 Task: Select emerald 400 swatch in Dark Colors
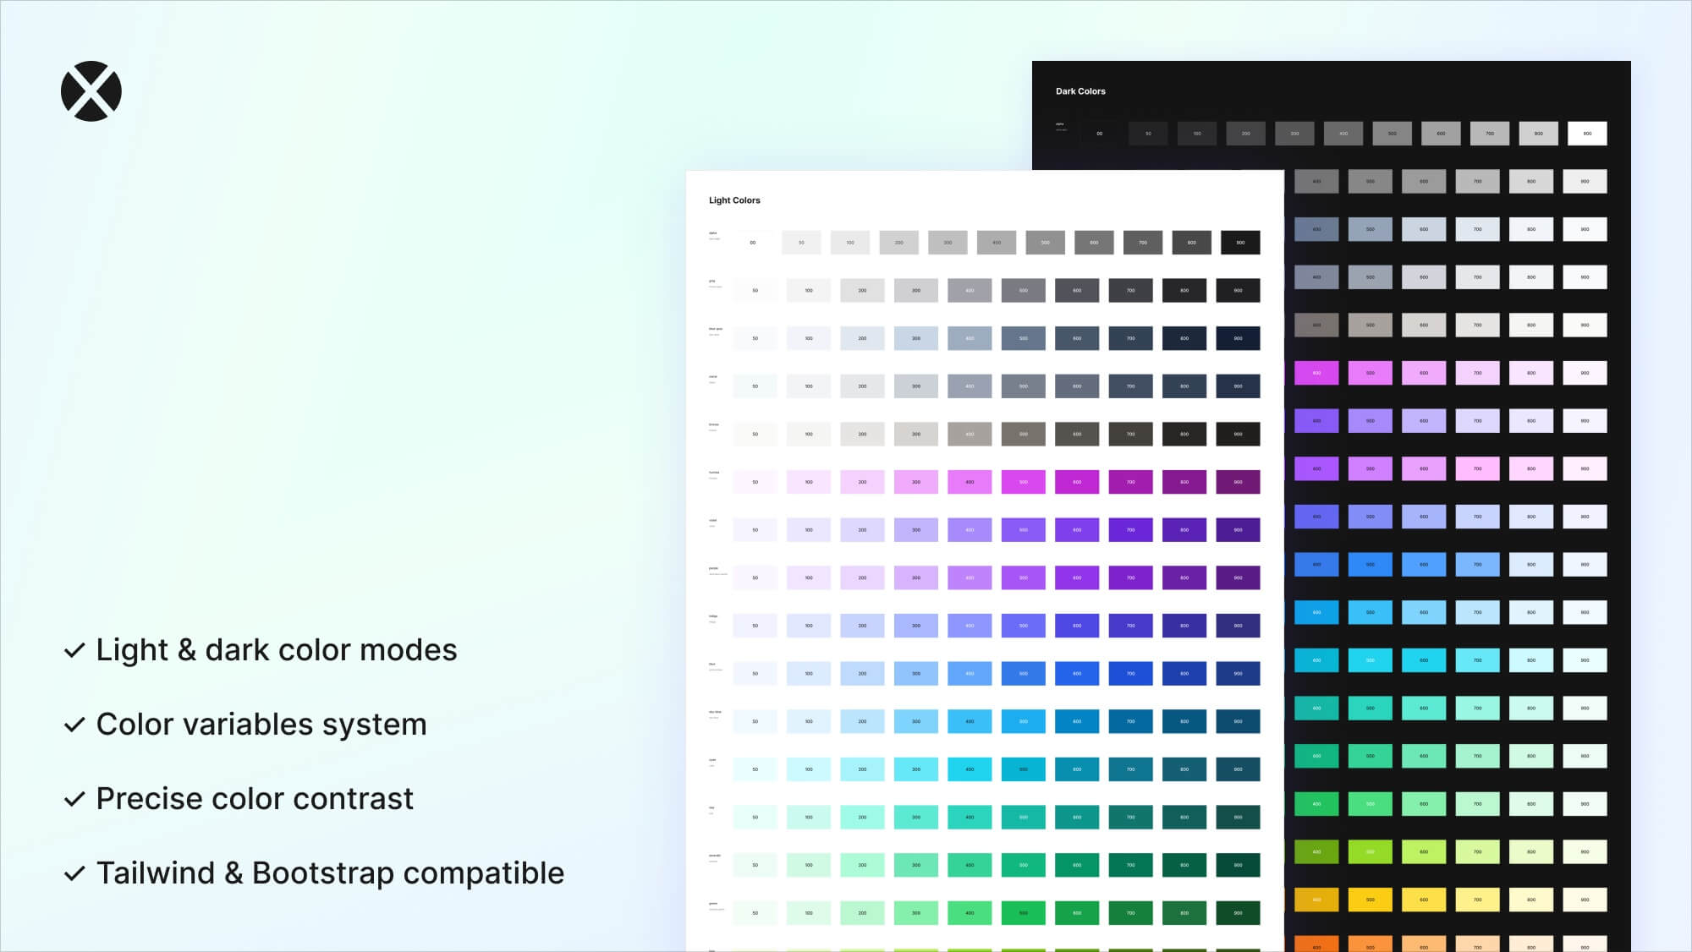[x=1316, y=756]
